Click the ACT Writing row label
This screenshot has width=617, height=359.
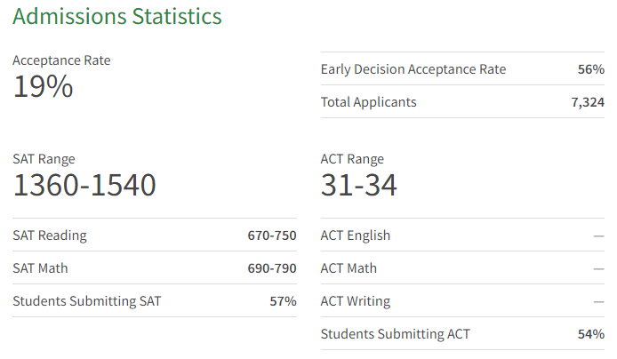point(356,301)
